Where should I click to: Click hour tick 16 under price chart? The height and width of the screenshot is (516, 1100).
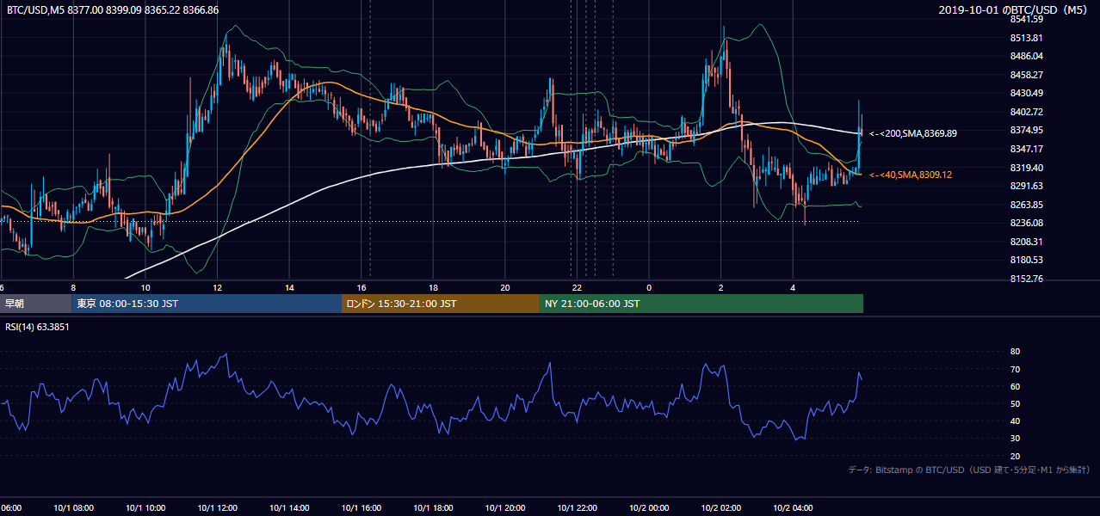coord(362,287)
